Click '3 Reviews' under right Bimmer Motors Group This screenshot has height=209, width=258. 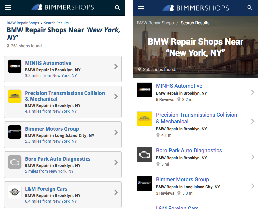click(x=165, y=193)
